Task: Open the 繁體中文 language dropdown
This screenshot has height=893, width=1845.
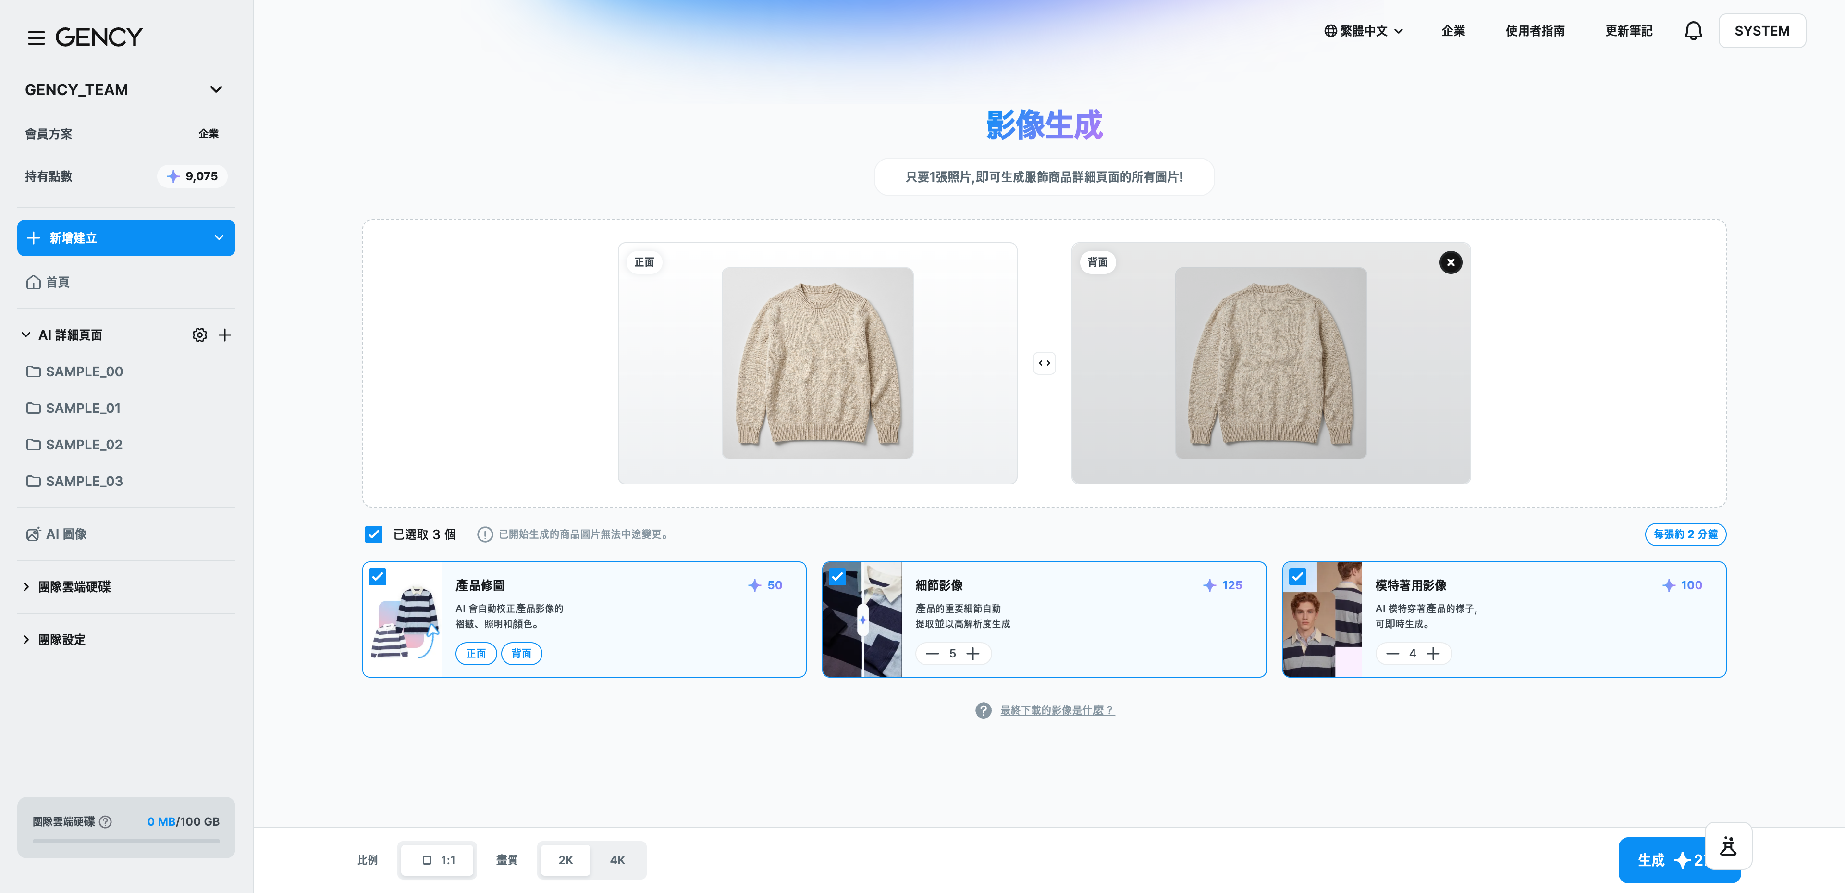Action: coord(1363,31)
